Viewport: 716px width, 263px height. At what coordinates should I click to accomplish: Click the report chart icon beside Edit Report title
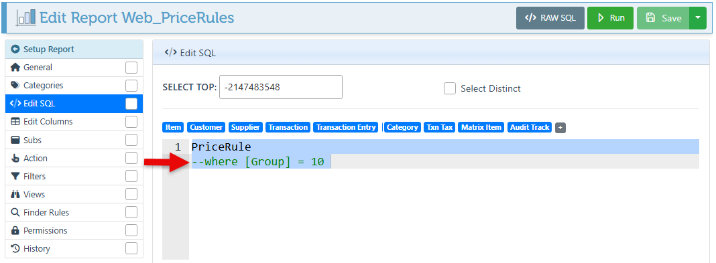[26, 18]
